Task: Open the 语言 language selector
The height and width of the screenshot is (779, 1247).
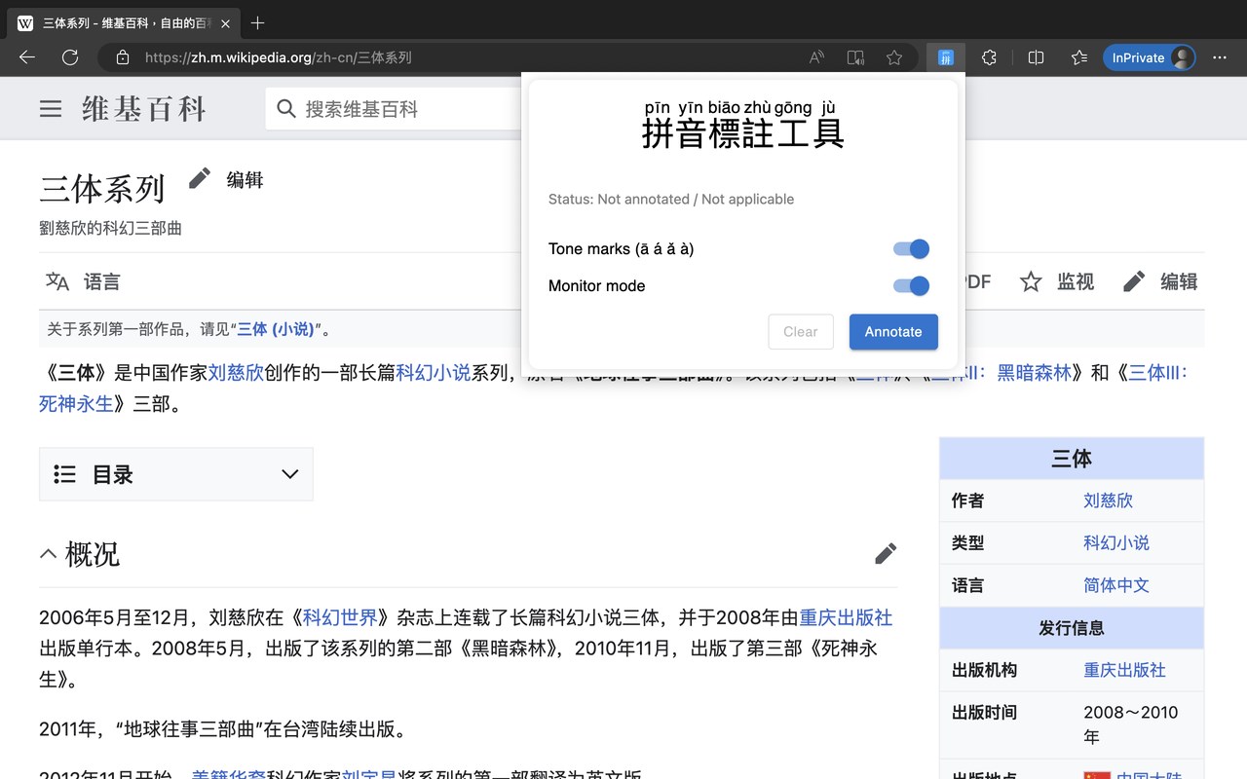Action: tap(83, 281)
